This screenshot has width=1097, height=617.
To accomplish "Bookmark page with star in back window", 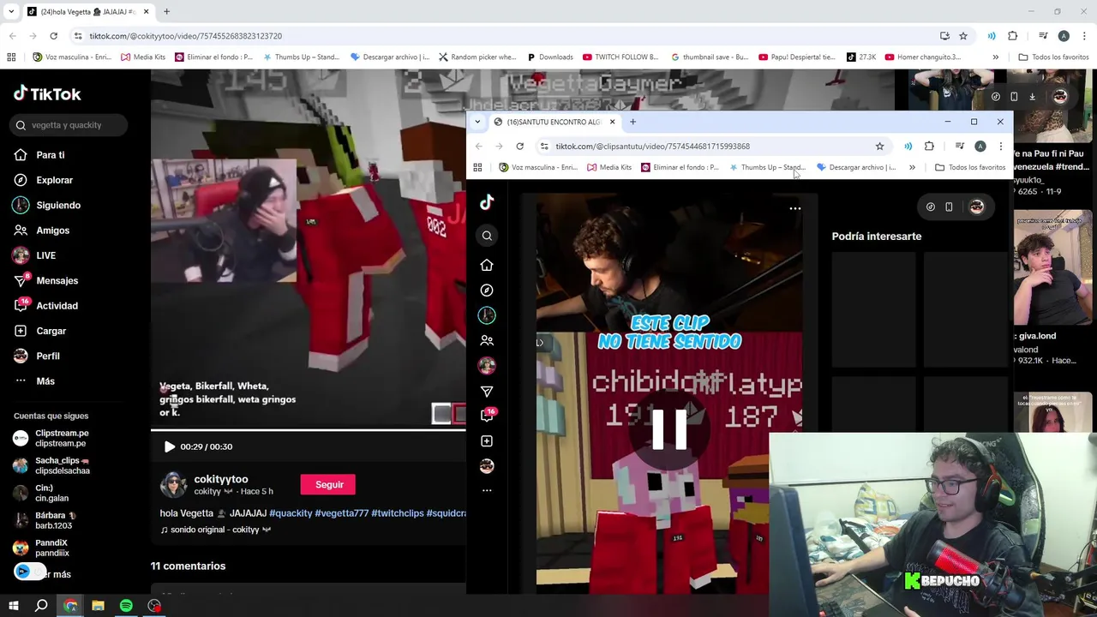I will point(963,36).
